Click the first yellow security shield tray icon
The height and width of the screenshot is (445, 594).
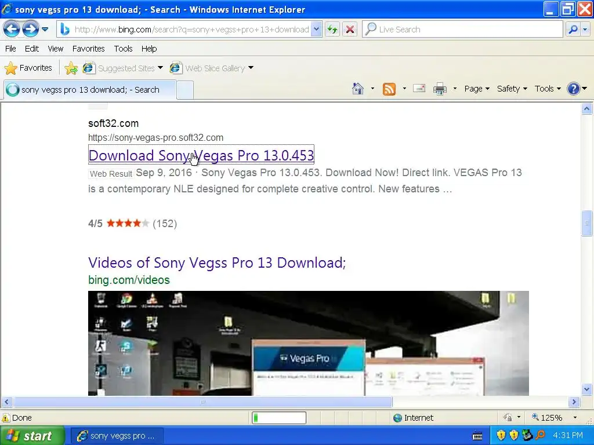[x=501, y=436]
